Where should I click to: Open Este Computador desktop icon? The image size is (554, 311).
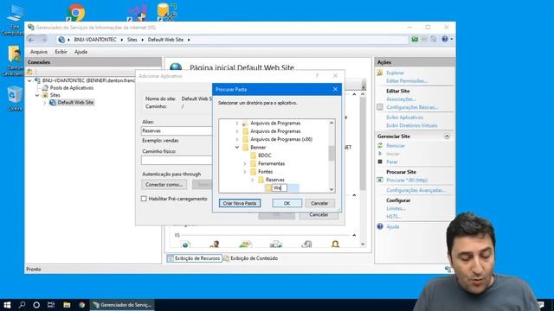tap(14, 19)
